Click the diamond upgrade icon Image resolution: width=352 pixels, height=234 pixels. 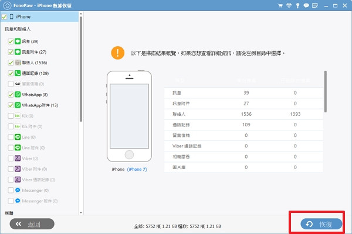[x=289, y=6]
